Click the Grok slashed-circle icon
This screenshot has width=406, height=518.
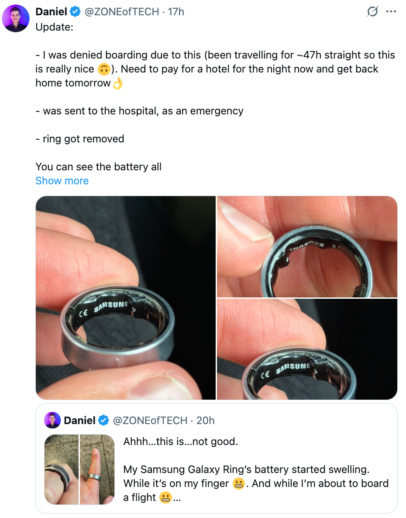pyautogui.click(x=372, y=12)
